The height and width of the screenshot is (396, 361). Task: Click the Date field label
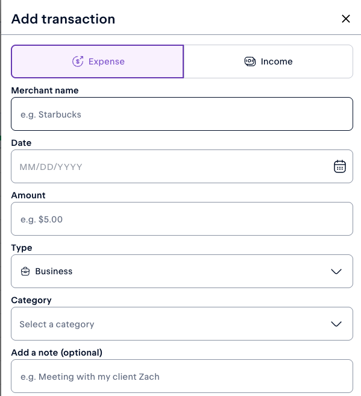21,143
